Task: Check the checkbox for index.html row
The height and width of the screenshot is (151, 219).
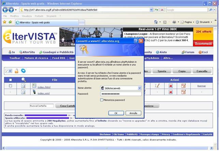Action: 11,86
